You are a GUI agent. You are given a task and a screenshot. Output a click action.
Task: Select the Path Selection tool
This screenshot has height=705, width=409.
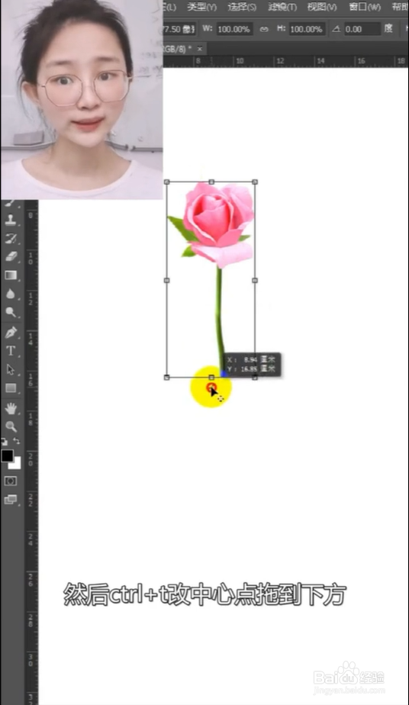pos(11,369)
